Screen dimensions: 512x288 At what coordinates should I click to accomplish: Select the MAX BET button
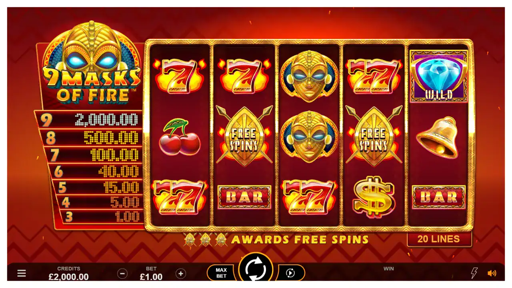pyautogui.click(x=221, y=273)
